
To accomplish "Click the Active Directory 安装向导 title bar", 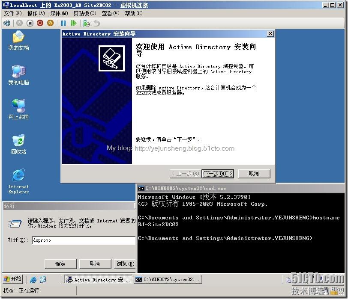I will point(168,34).
